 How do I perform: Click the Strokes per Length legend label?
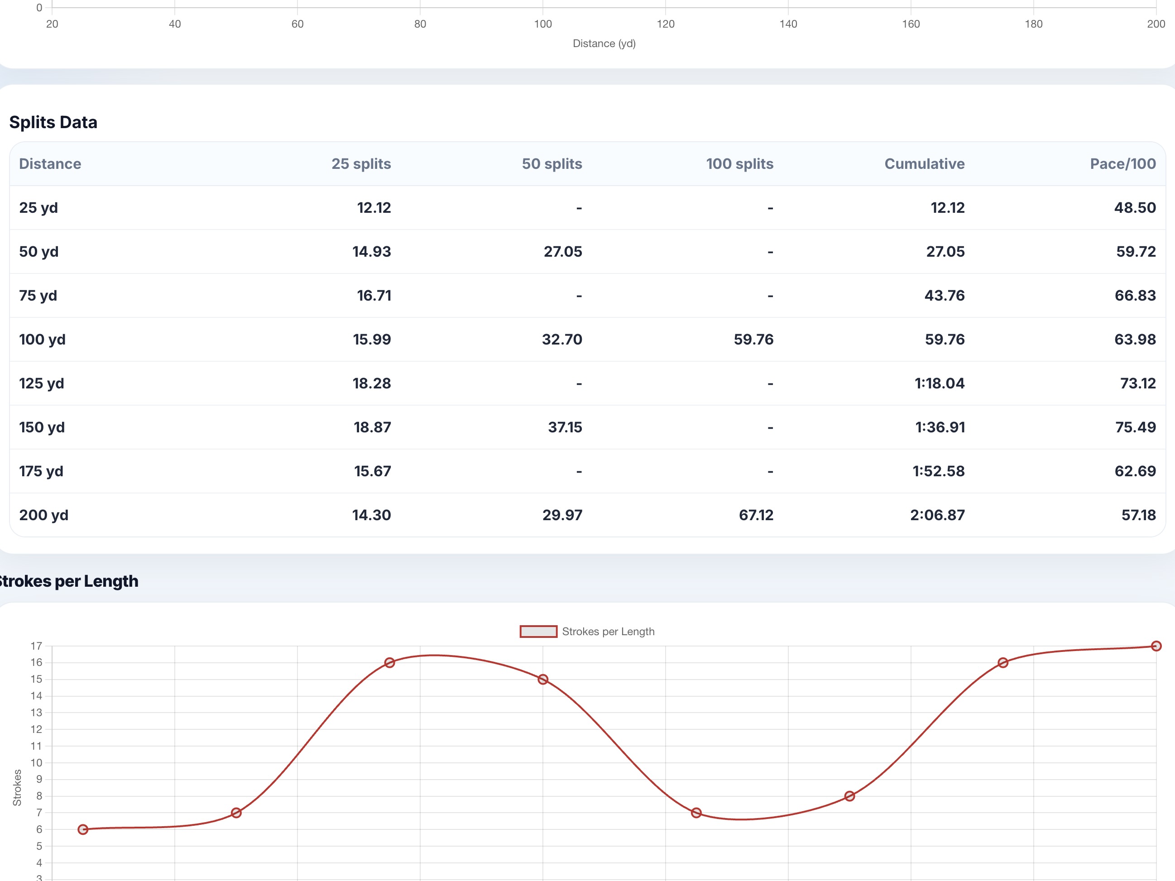coord(608,632)
